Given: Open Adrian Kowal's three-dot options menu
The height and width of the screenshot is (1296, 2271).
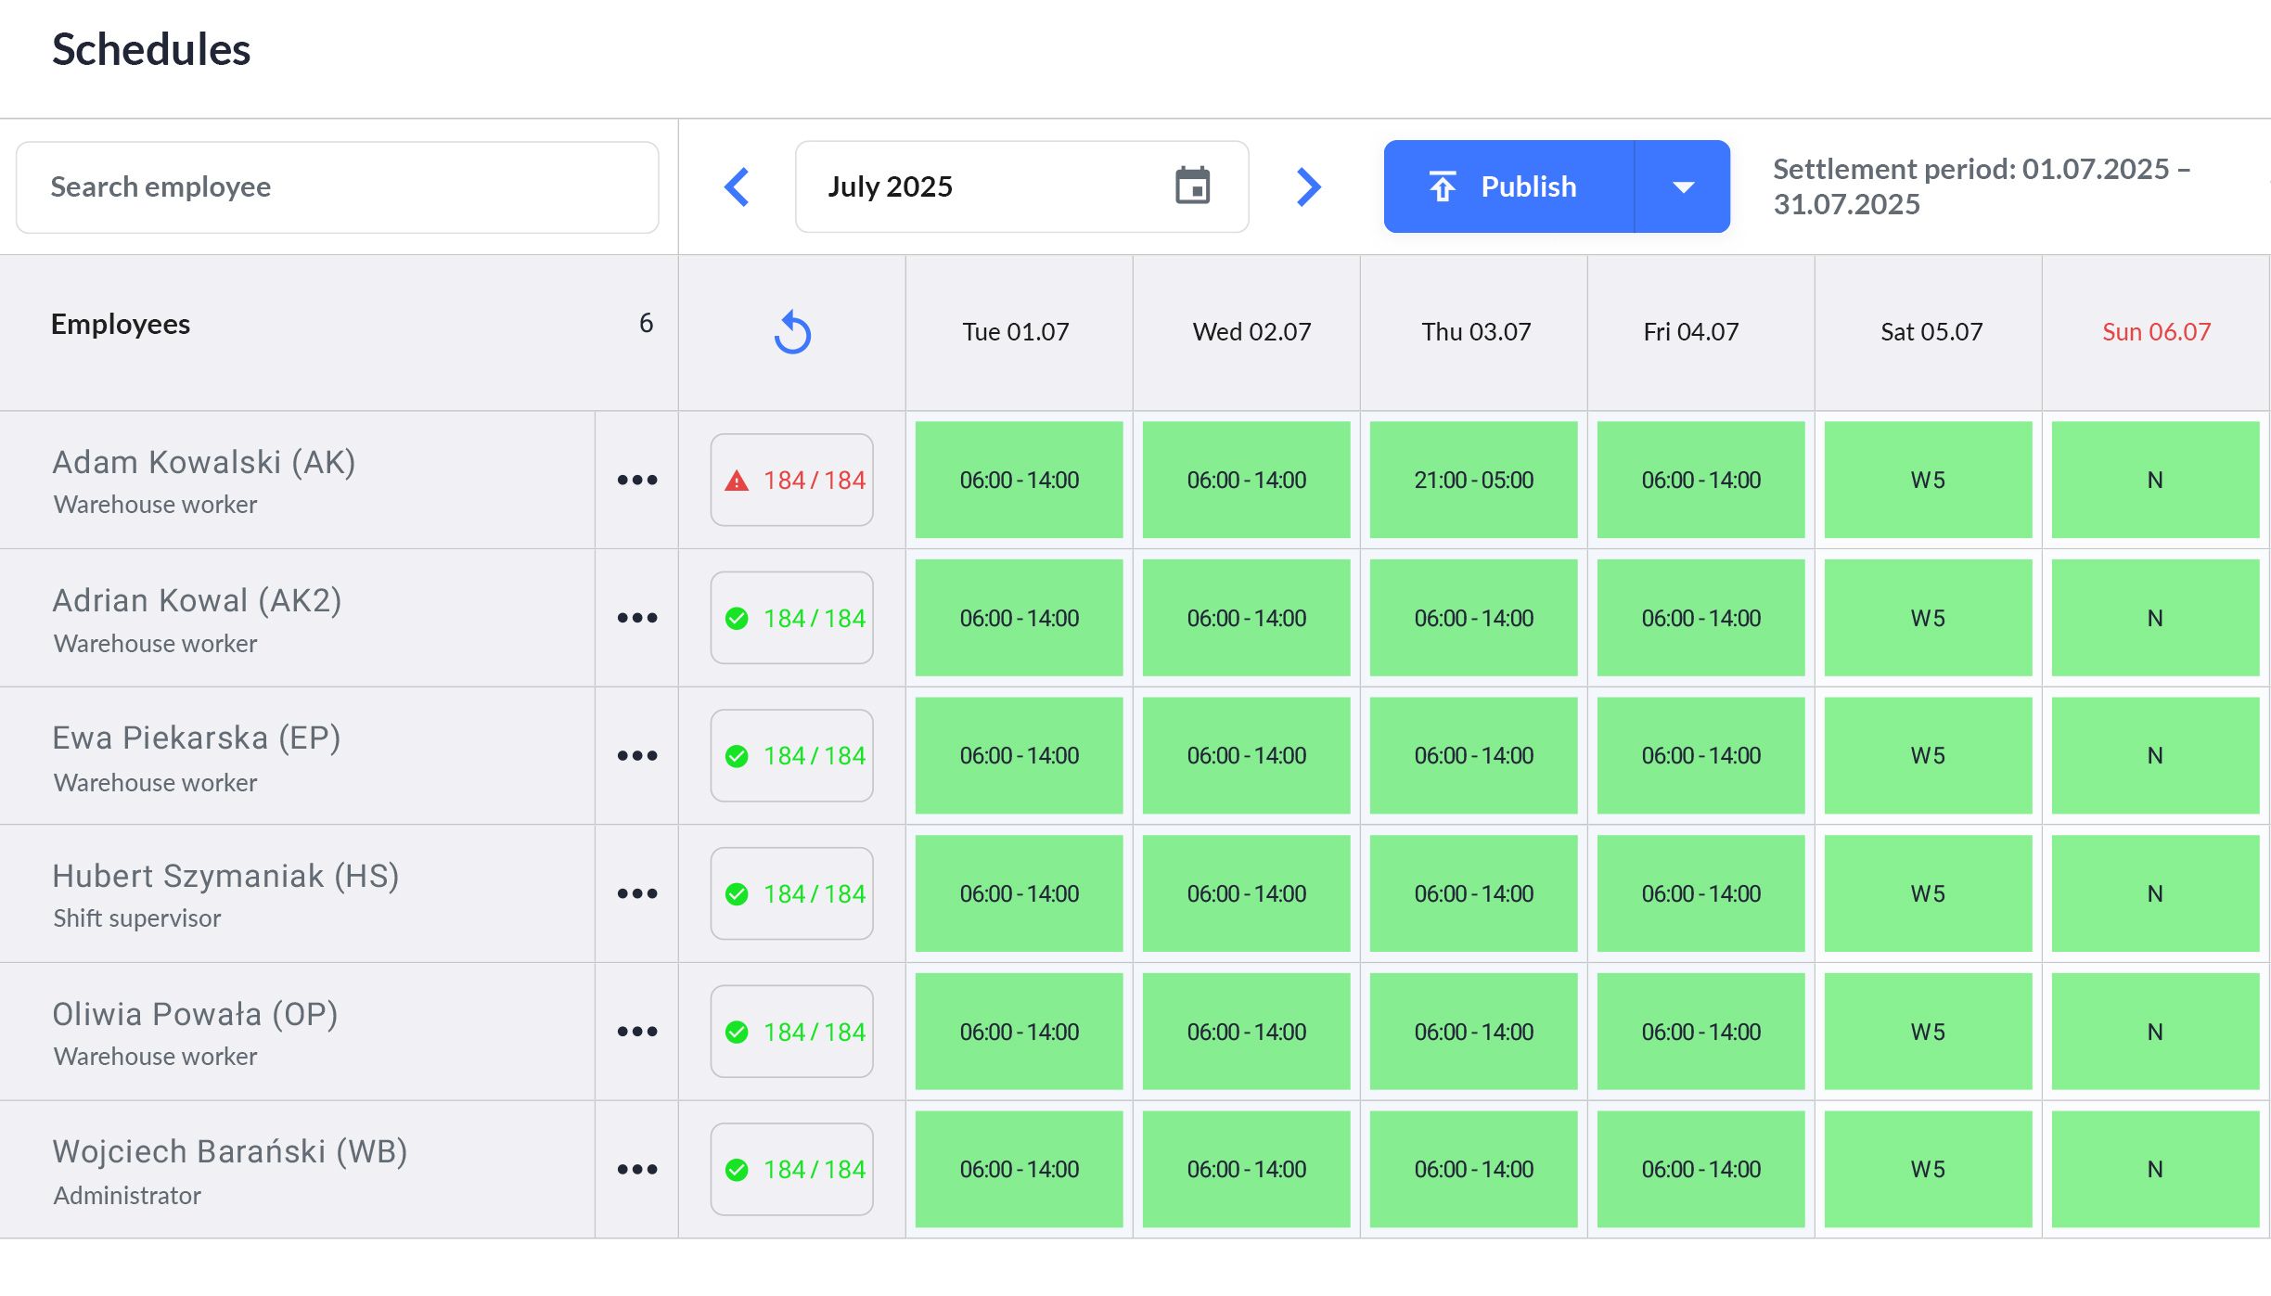Looking at the screenshot, I should (637, 618).
